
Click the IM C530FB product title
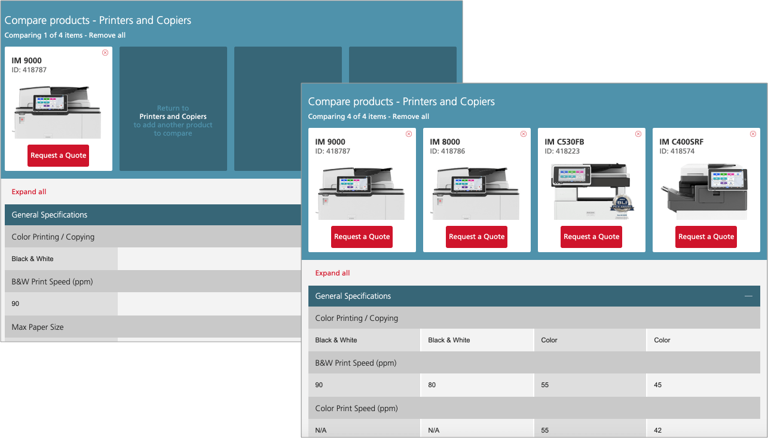(x=564, y=142)
